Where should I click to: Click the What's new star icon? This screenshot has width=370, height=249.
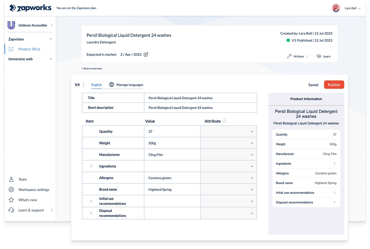click(x=11, y=200)
